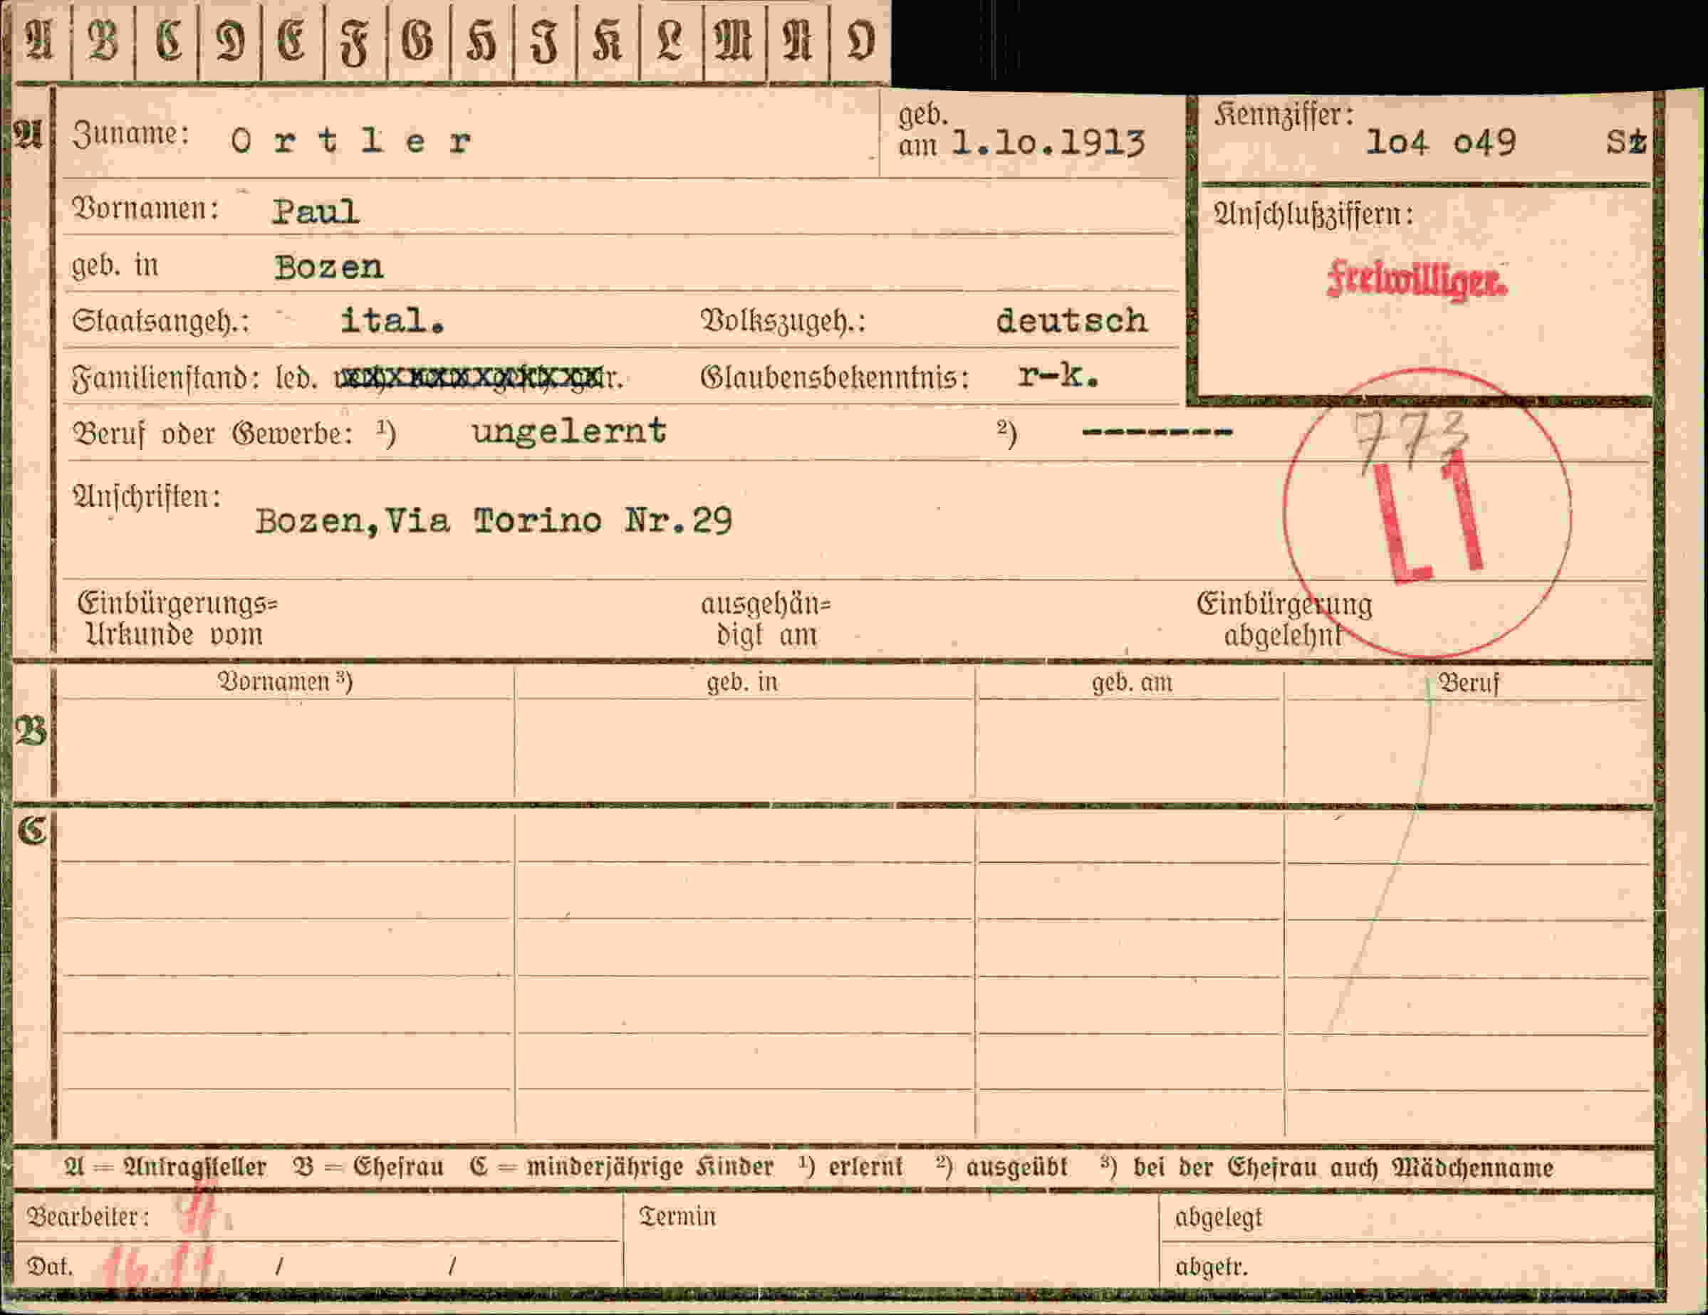
Task: Click Einbürgerungs-Urkunde vom label
Action: point(177,619)
